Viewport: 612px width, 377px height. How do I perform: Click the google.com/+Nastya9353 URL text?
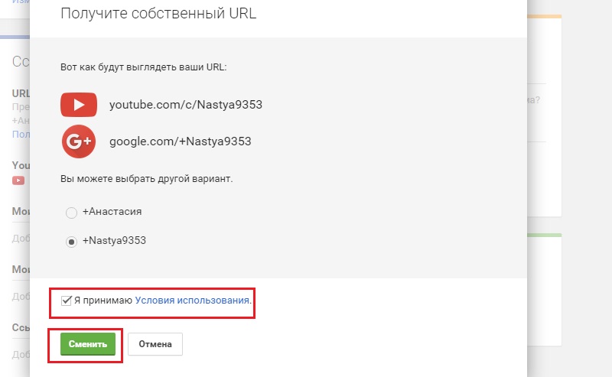pyautogui.click(x=181, y=141)
